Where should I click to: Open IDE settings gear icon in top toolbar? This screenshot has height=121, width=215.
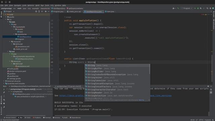210,8
